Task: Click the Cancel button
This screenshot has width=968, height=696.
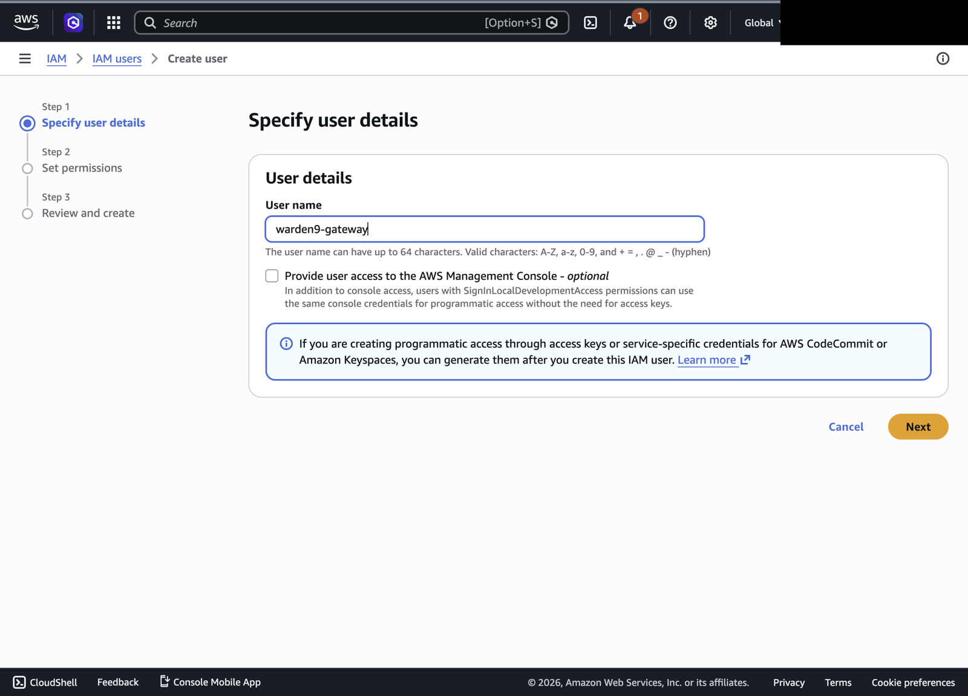Action: click(846, 427)
